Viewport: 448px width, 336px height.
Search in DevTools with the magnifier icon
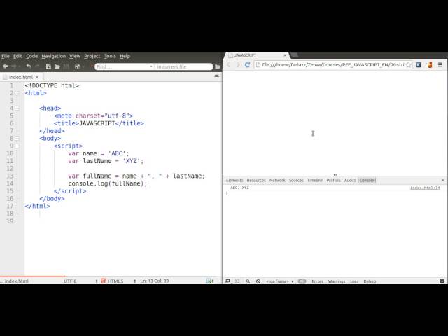[x=248, y=281]
